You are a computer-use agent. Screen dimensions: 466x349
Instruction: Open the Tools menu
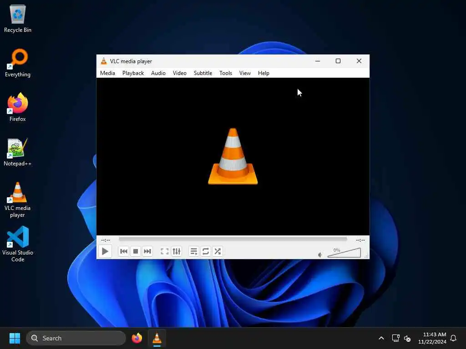[226, 73]
